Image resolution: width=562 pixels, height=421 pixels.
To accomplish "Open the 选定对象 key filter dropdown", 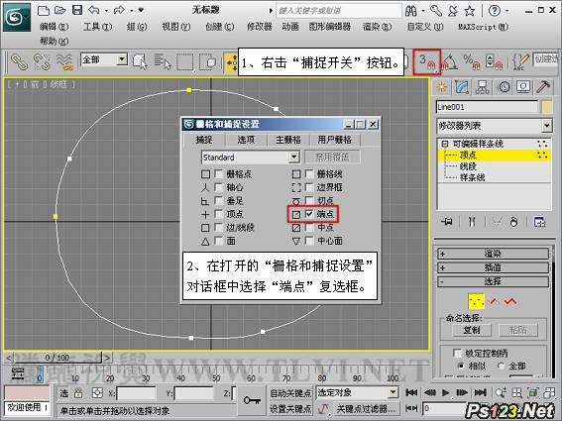I will point(393,392).
